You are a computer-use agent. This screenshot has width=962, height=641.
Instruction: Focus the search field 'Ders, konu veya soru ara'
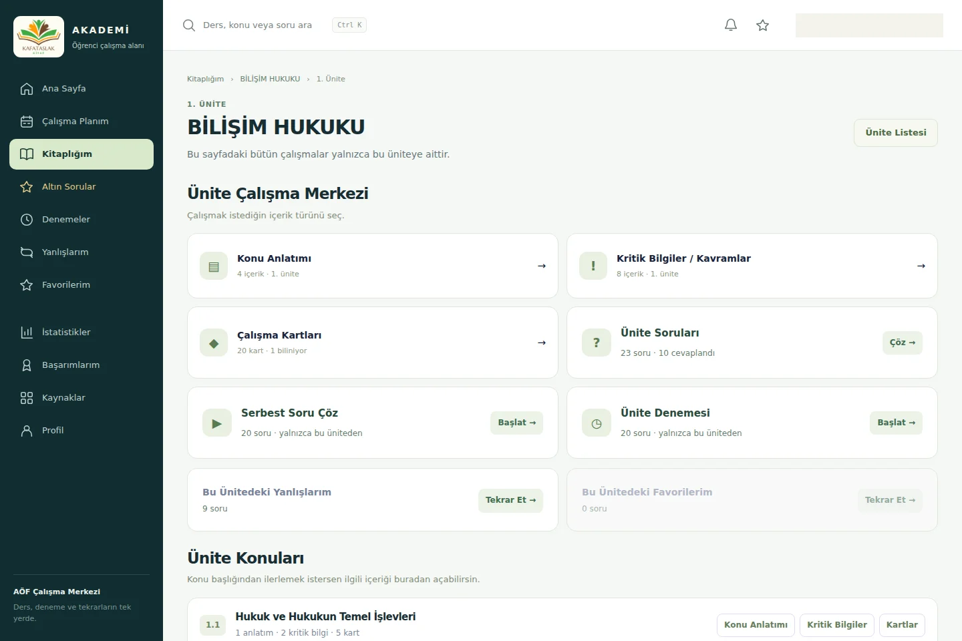pyautogui.click(x=257, y=25)
